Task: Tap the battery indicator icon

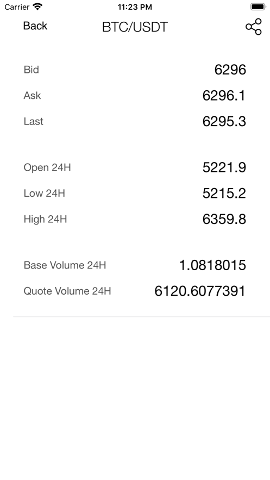Action: [x=258, y=7]
